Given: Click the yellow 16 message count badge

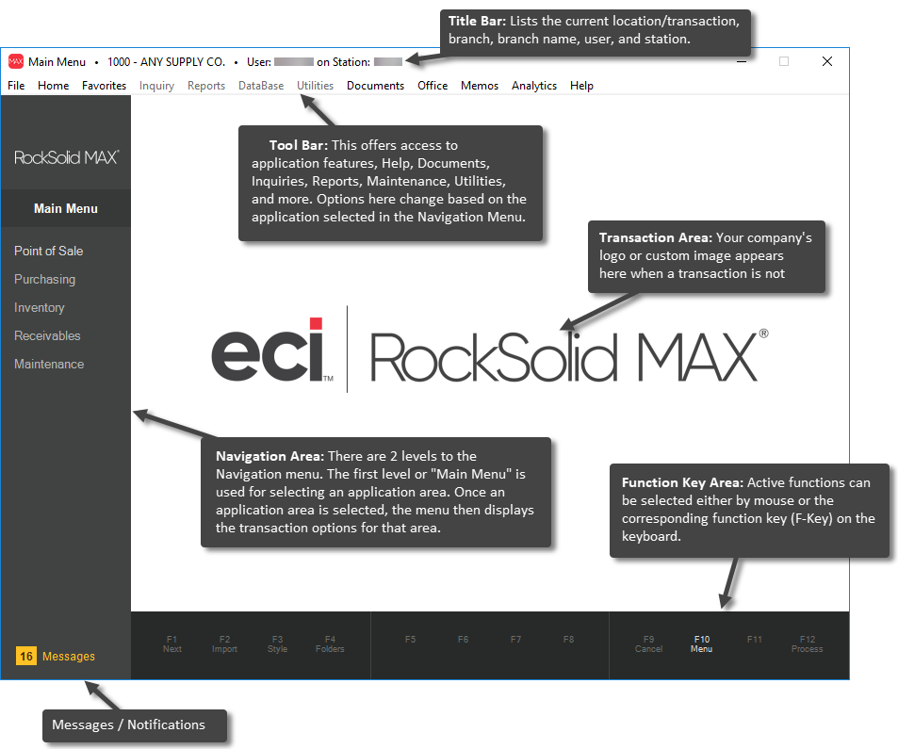Looking at the screenshot, I should point(26,657).
